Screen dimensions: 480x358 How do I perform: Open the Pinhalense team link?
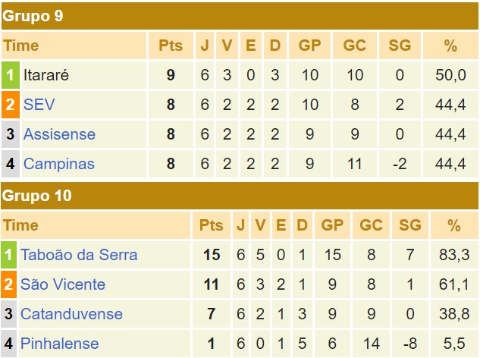pos(60,344)
